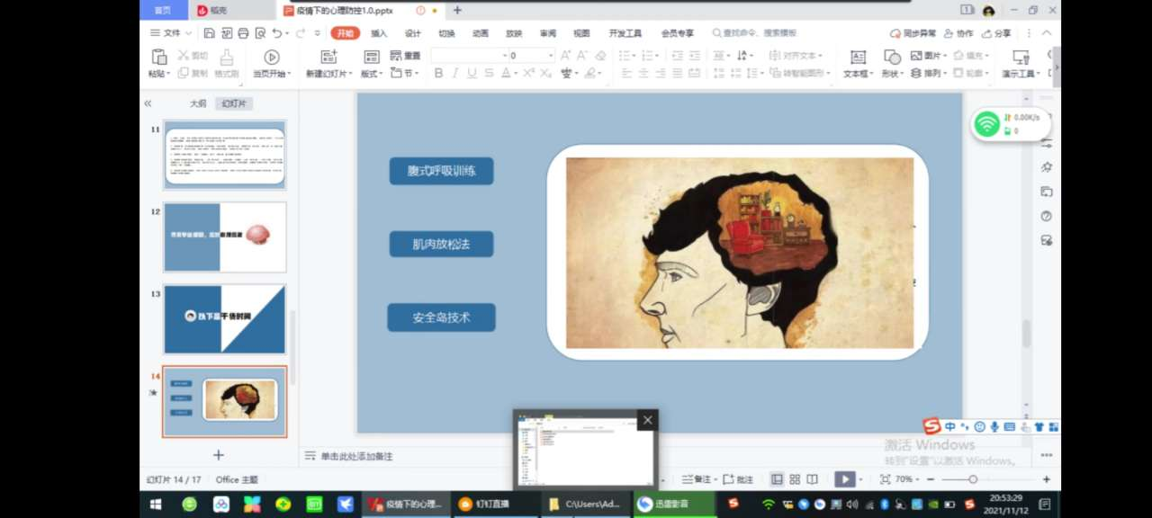This screenshot has height=518, width=1152.
Task: Click the zoom slider handle
Action: (x=973, y=479)
